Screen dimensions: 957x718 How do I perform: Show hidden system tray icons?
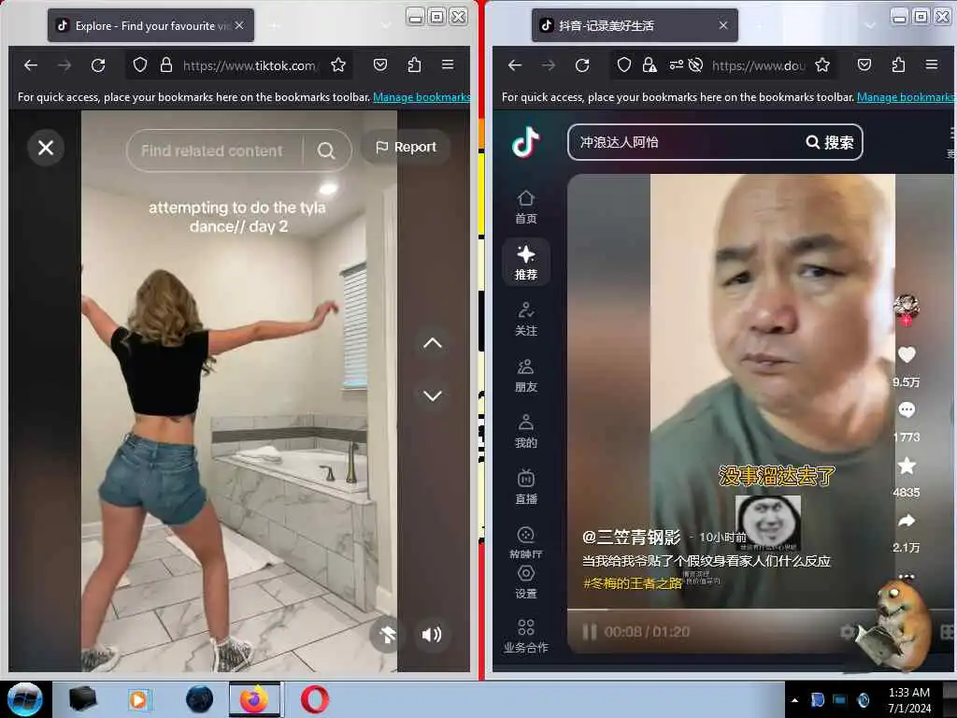point(794,700)
